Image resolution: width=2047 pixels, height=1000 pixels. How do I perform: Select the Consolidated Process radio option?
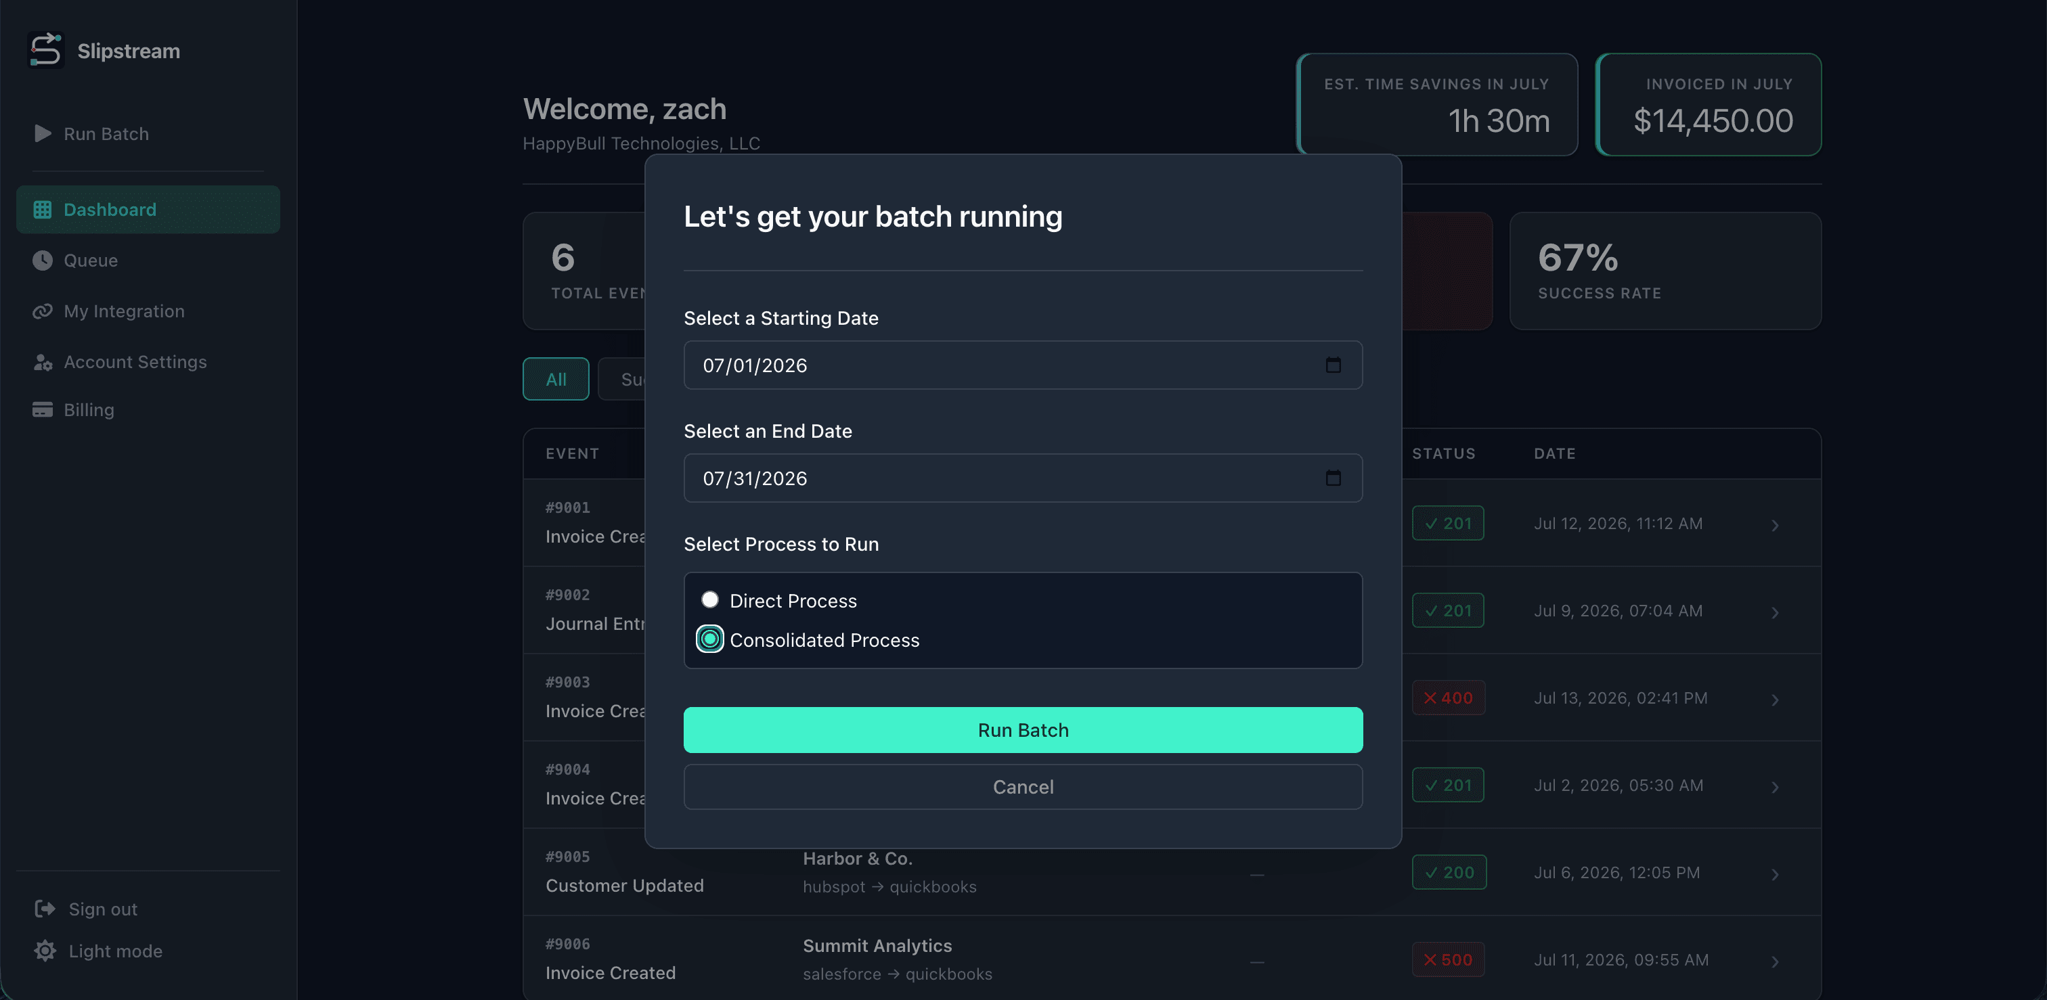point(709,639)
